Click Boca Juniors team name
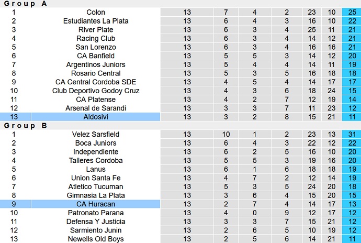 96,143
